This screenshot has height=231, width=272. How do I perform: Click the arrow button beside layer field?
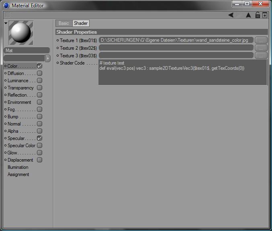coord(48,58)
